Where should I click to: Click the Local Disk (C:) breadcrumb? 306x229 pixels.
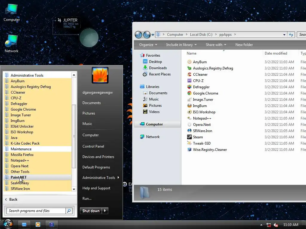(201, 35)
